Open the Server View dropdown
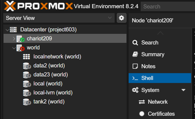The width and height of the screenshot is (195, 119). 110,18
